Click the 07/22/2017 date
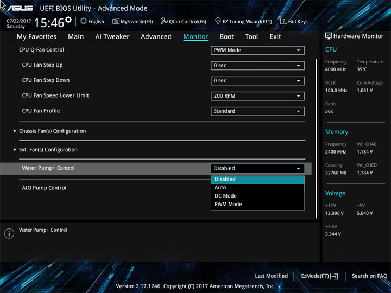The width and height of the screenshot is (391, 293). coord(19,21)
